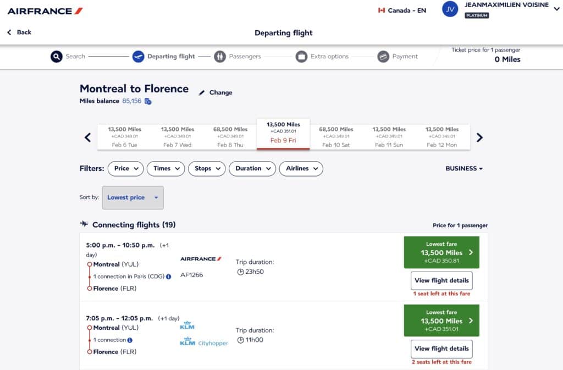Select the Feb 10 Sat date tab
Image resolution: width=563 pixels, height=370 pixels.
[336, 137]
